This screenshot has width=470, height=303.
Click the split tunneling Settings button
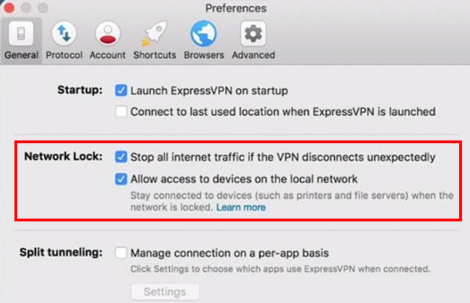(x=165, y=292)
